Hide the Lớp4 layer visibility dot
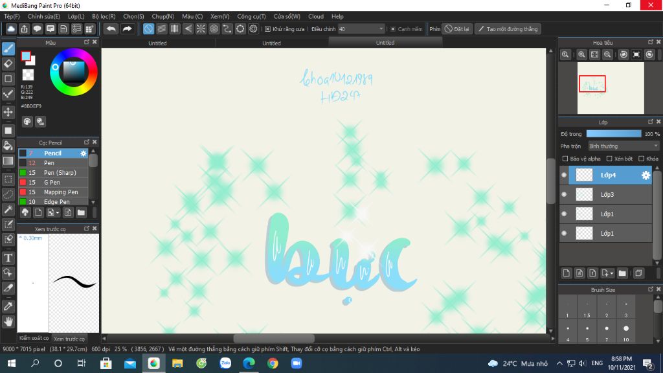The width and height of the screenshot is (663, 373). coord(564,175)
